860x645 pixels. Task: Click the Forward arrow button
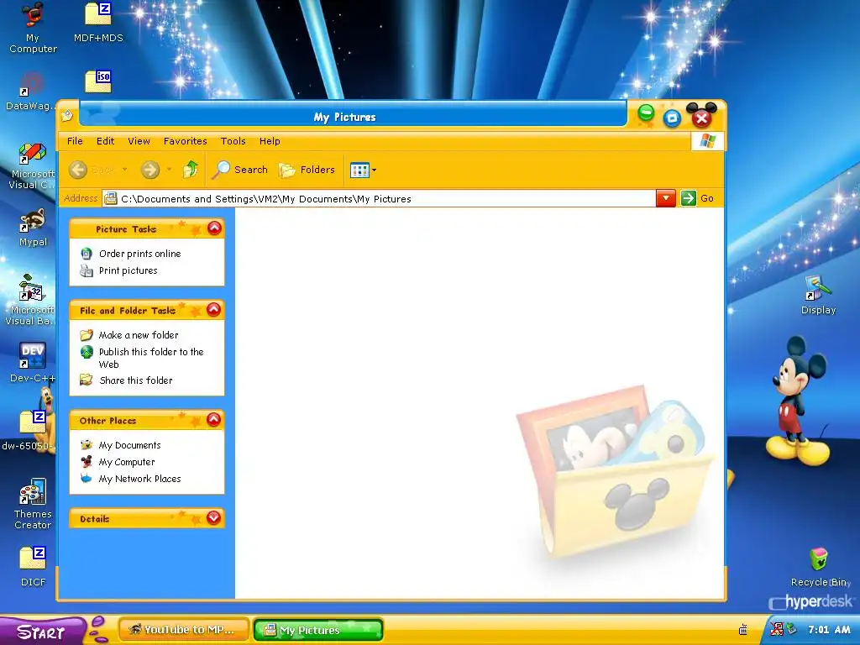149,170
